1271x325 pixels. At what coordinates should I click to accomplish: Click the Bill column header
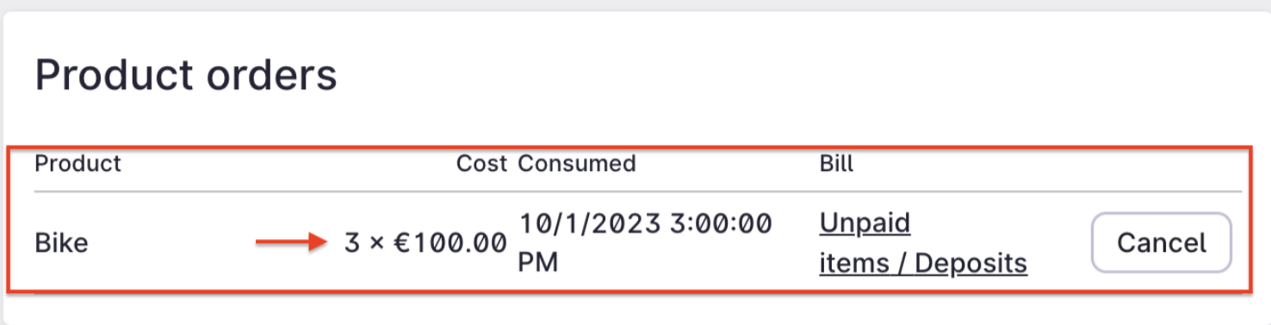pos(836,163)
